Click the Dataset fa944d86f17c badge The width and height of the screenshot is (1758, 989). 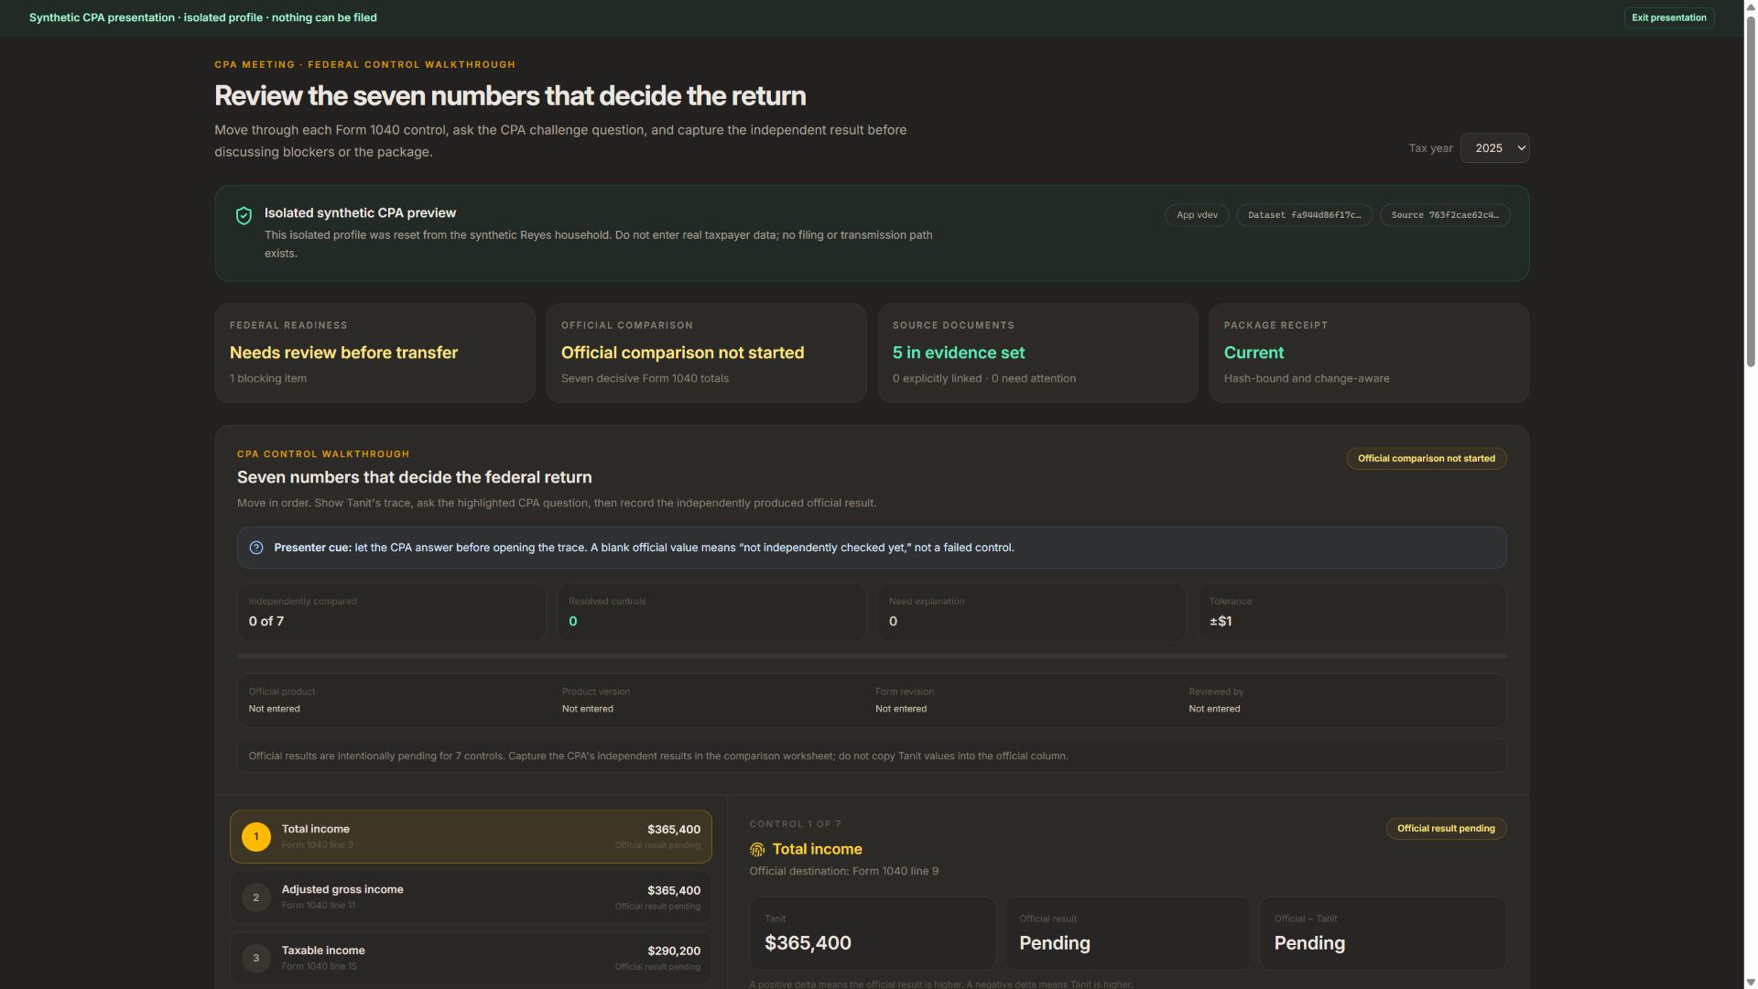[1304, 215]
